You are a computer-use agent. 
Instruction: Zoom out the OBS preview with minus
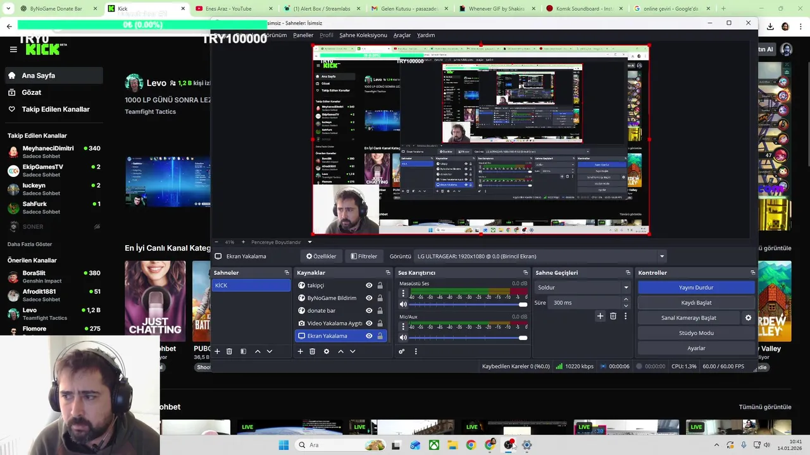[x=216, y=242]
